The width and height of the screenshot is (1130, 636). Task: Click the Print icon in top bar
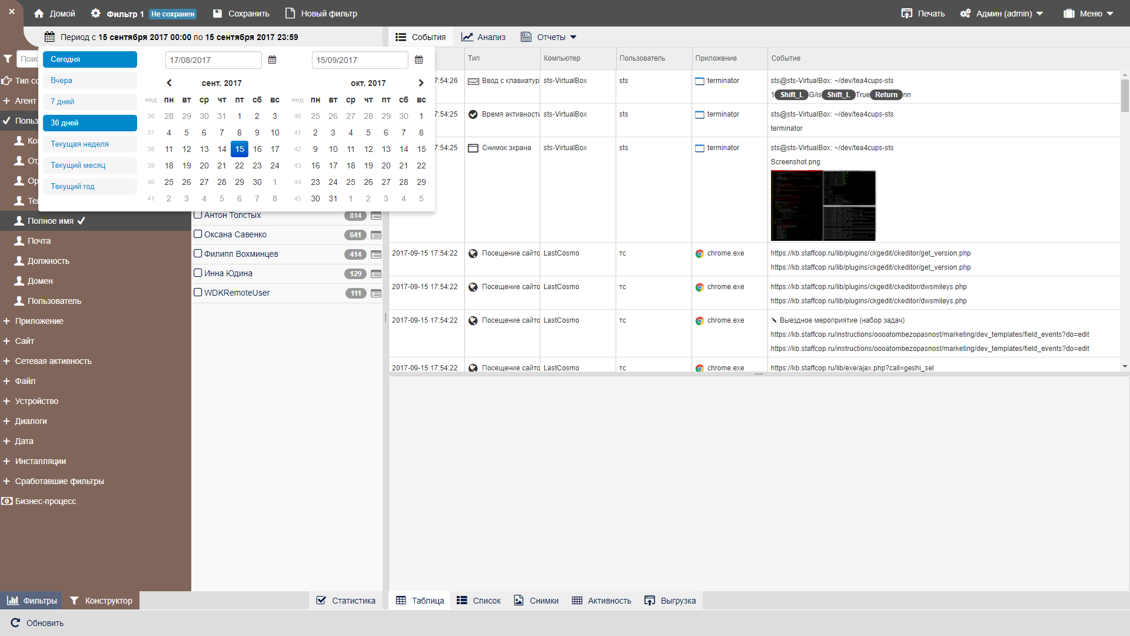coord(906,14)
